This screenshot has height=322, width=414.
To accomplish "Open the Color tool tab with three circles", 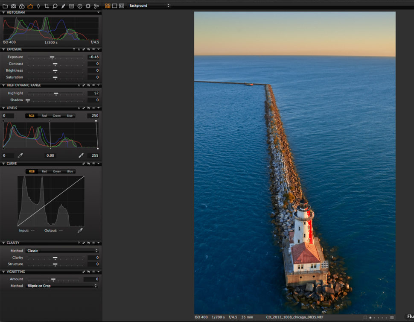I will (22, 6).
